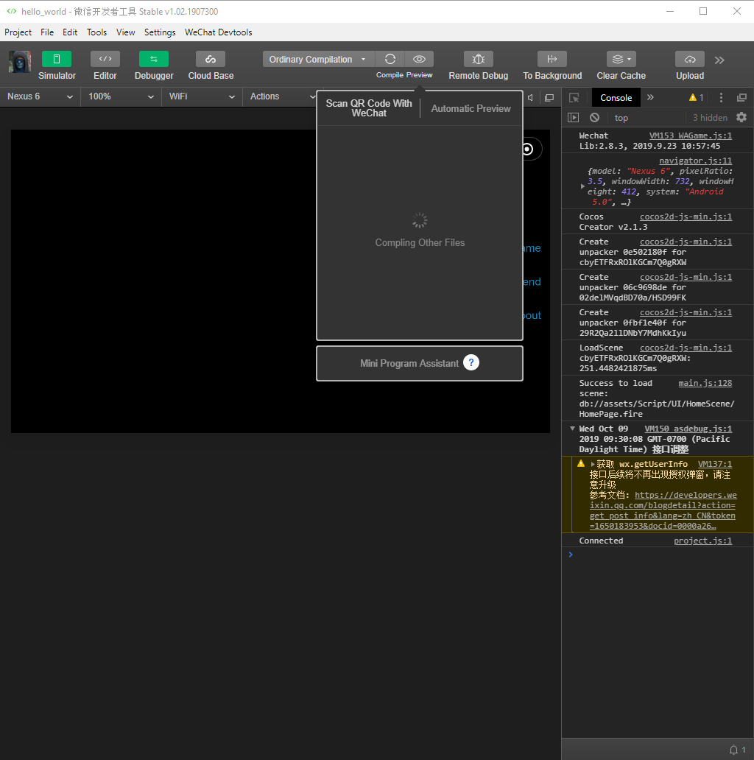
Task: Open the Ordinary Compilation dropdown
Action: (x=318, y=59)
